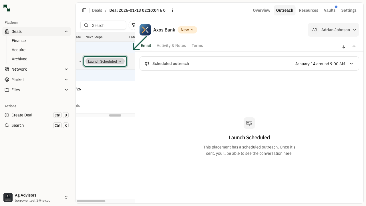Select the Deals icon in the sidebar
This screenshot has width=366, height=206.
pyautogui.click(x=7, y=31)
